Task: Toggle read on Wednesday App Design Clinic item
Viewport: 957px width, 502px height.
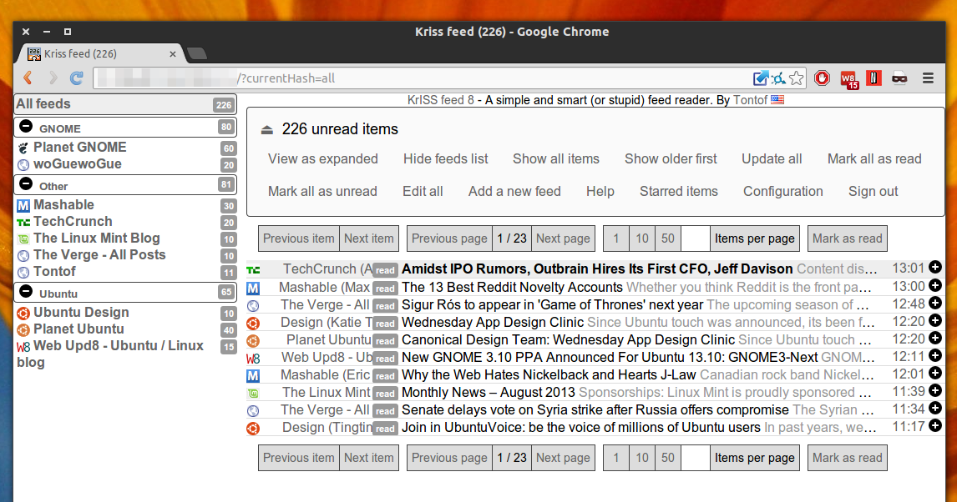Action: coord(385,324)
